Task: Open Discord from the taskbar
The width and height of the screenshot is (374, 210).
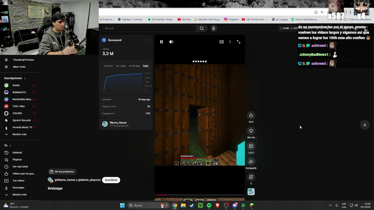Action: pos(235,205)
